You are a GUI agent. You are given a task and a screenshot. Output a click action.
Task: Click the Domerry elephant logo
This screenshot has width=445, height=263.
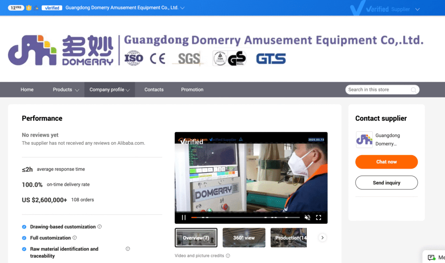pyautogui.click(x=32, y=49)
